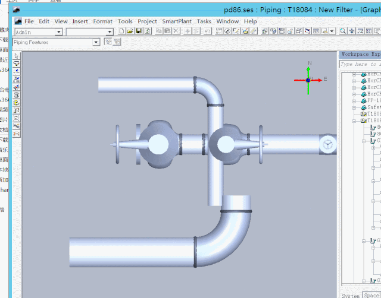Click the wavy slope tool icon
The image size is (381, 298).
(16, 126)
